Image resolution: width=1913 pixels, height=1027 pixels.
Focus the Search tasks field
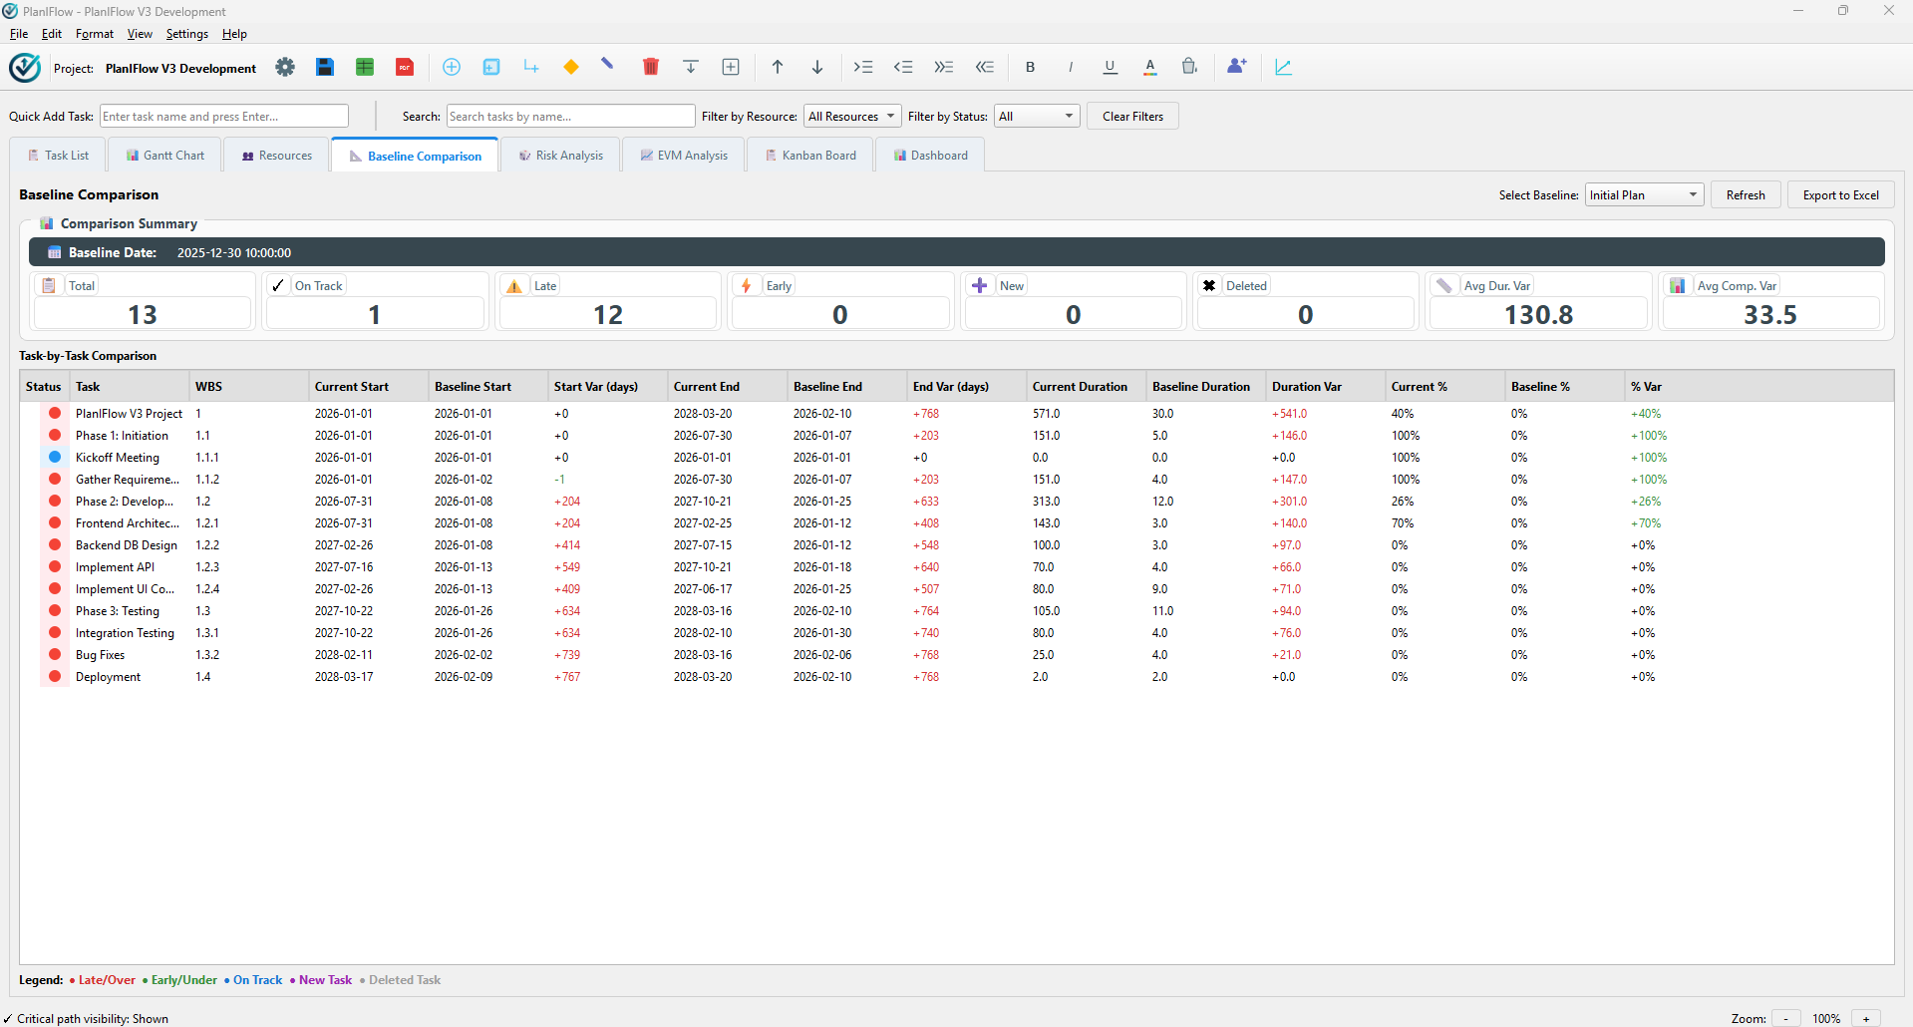pos(570,117)
